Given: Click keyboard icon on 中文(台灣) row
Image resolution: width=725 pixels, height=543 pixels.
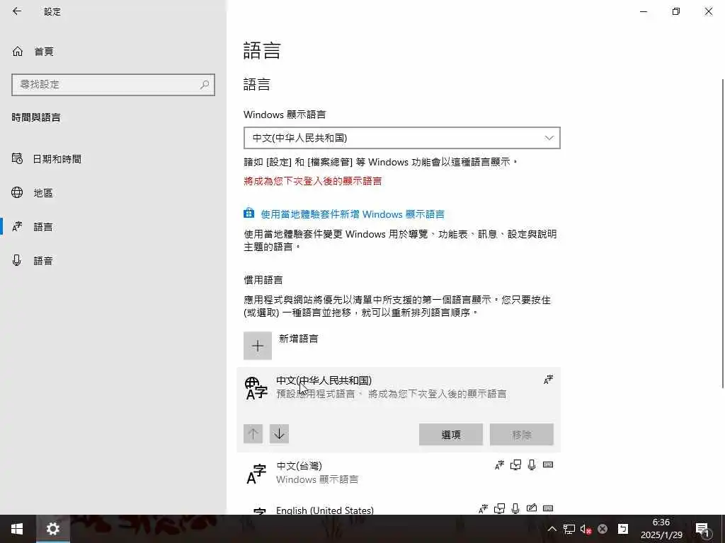Looking at the screenshot, I should 548,465.
